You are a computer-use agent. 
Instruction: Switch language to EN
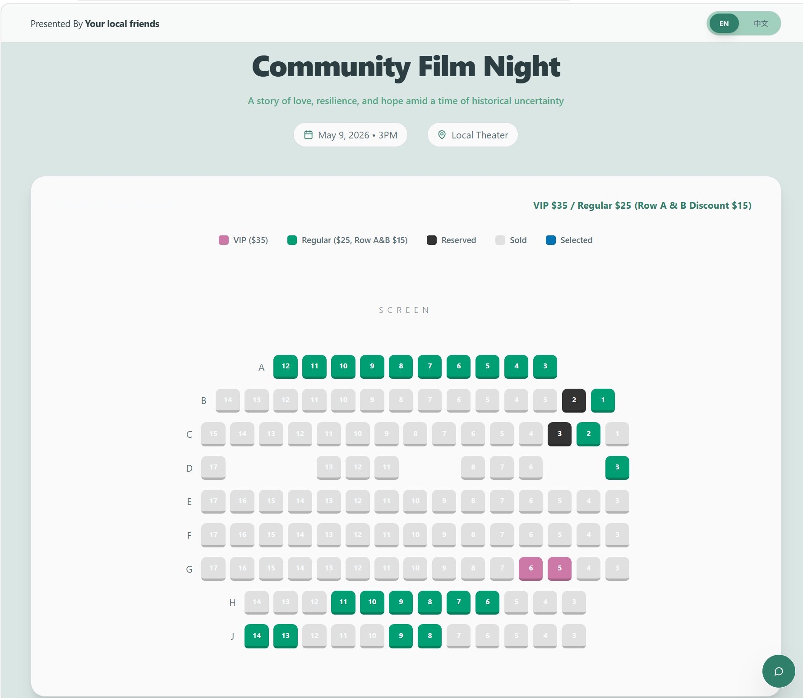point(724,23)
